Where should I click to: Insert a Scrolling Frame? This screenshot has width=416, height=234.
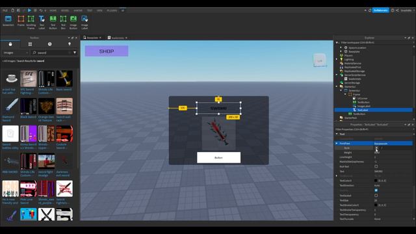point(31,22)
